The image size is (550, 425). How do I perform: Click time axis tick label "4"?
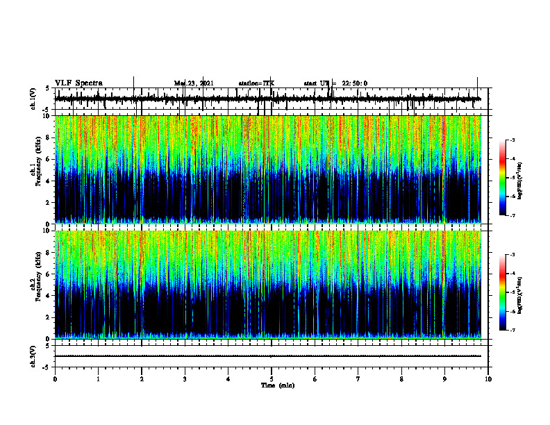228,379
